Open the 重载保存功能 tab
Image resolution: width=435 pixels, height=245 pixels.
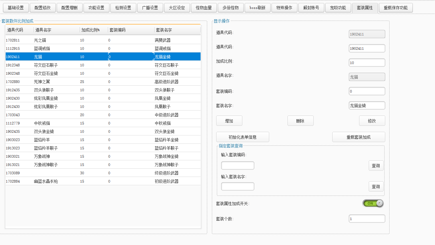point(396,8)
